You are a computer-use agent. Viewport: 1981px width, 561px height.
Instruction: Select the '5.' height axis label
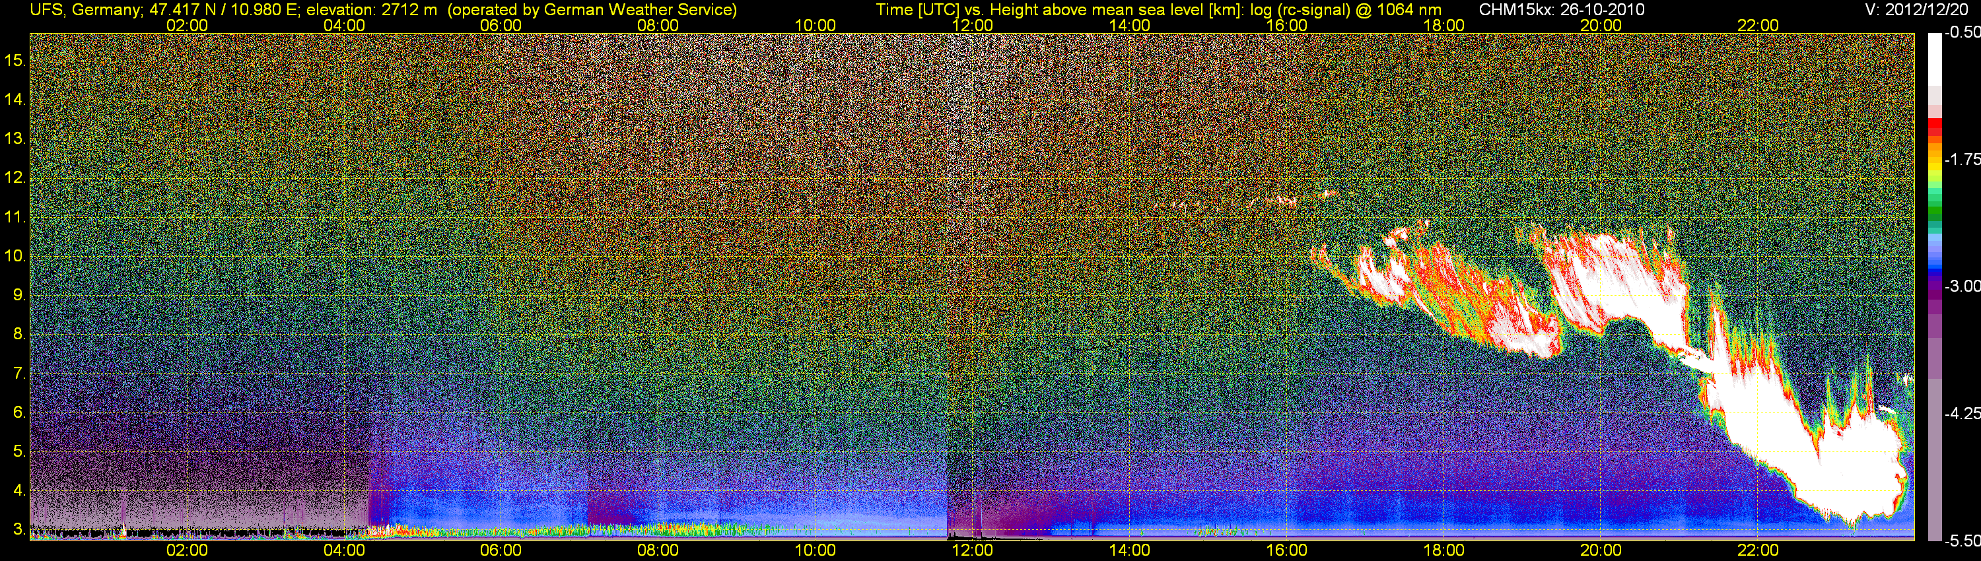tap(20, 452)
